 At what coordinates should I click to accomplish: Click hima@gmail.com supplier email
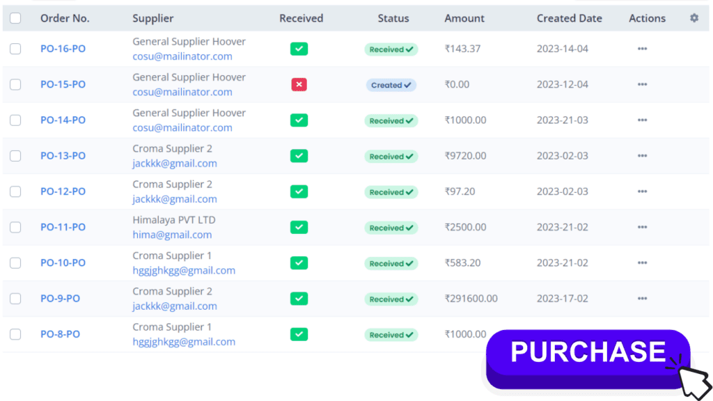pyautogui.click(x=172, y=235)
